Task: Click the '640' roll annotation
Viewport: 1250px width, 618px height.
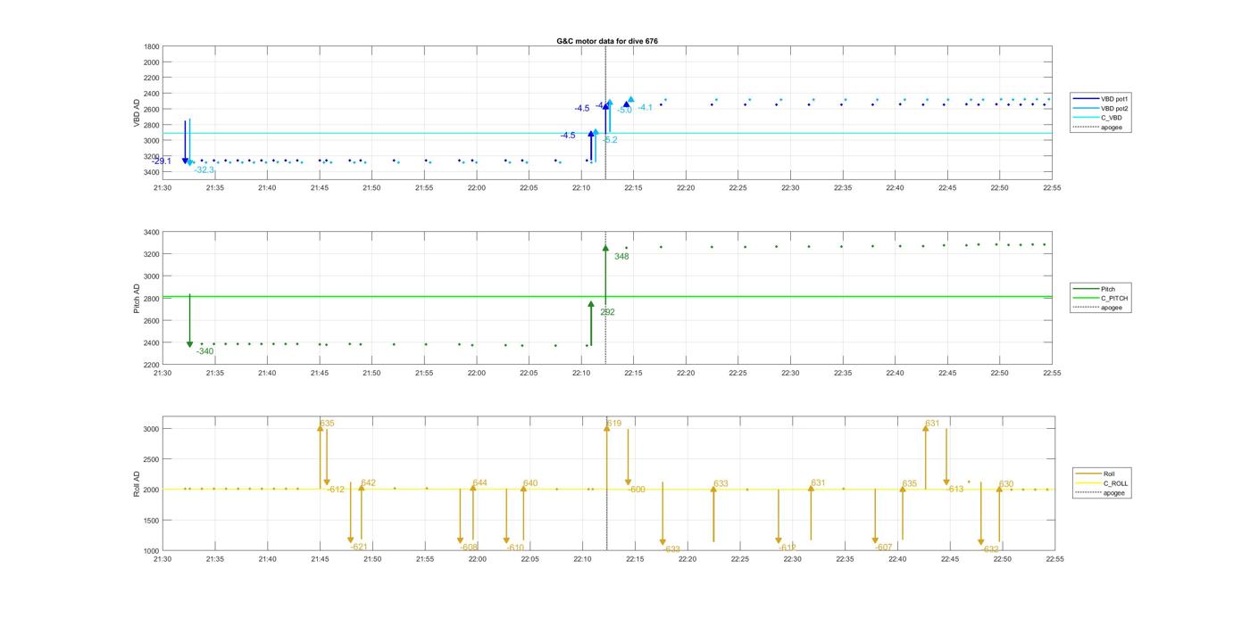Action: (530, 483)
